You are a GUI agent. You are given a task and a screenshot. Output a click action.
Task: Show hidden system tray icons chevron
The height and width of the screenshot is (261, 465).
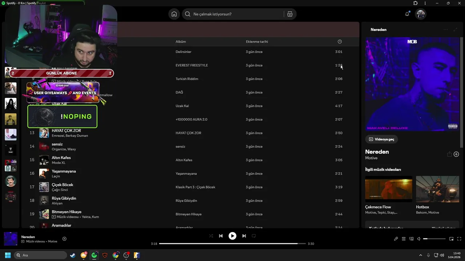421,255
